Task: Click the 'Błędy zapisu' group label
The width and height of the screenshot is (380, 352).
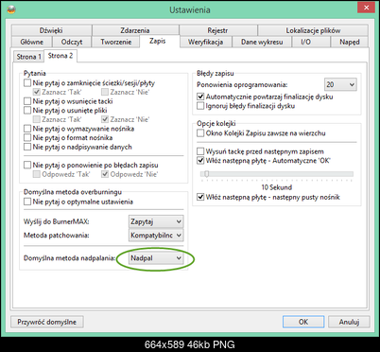Action: [216, 74]
